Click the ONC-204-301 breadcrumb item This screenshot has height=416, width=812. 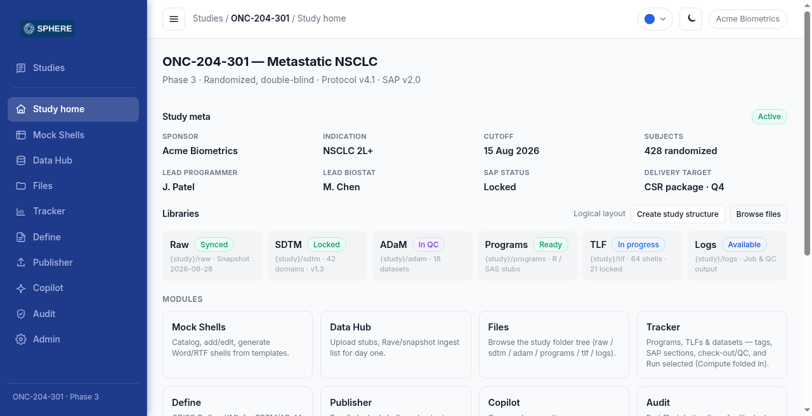260,18
